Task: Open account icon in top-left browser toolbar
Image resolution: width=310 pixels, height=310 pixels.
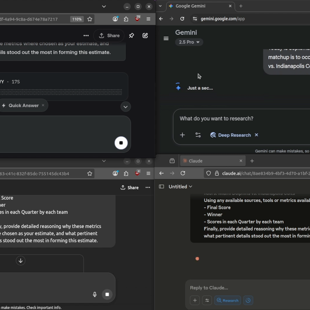Action: tap(115, 19)
